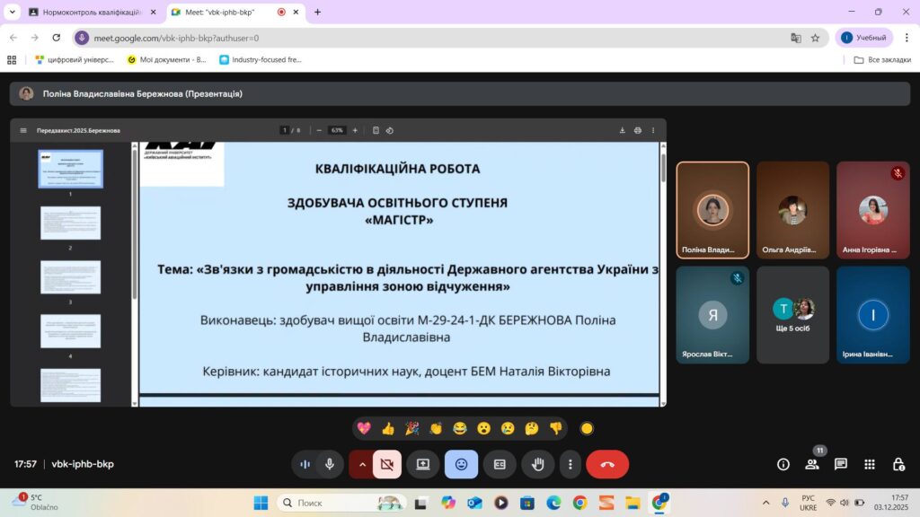Pick the yellow skin tone circle by reactions
This screenshot has height=517, width=920.
[588, 428]
